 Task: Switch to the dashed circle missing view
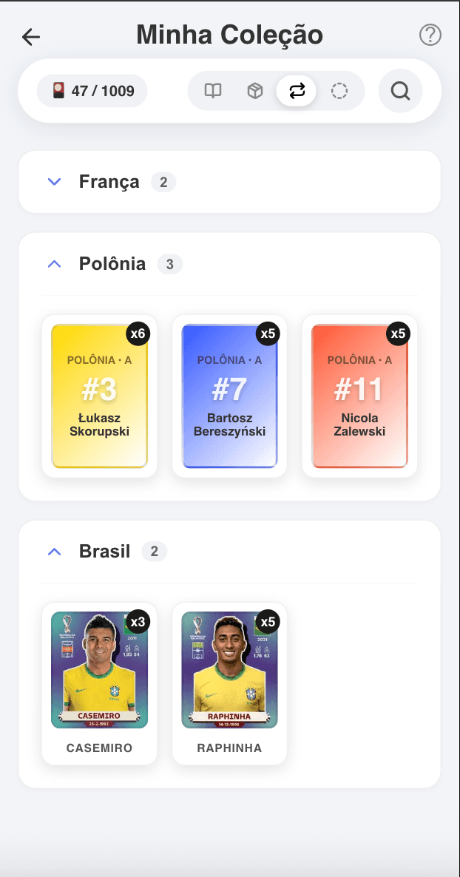pos(339,91)
